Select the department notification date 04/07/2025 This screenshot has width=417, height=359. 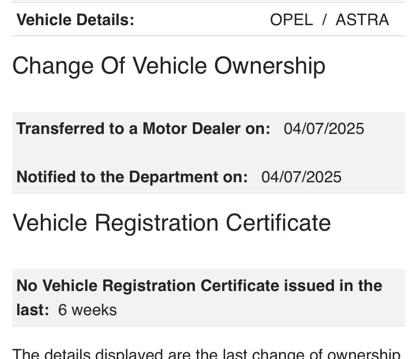point(301,177)
